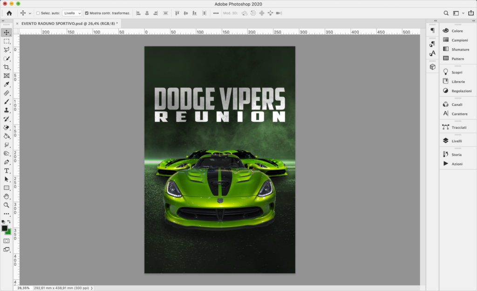Switch to EVENTO RADUNO SPORTIVO.psd tab
The height and width of the screenshot is (291, 477).
[x=70, y=23]
